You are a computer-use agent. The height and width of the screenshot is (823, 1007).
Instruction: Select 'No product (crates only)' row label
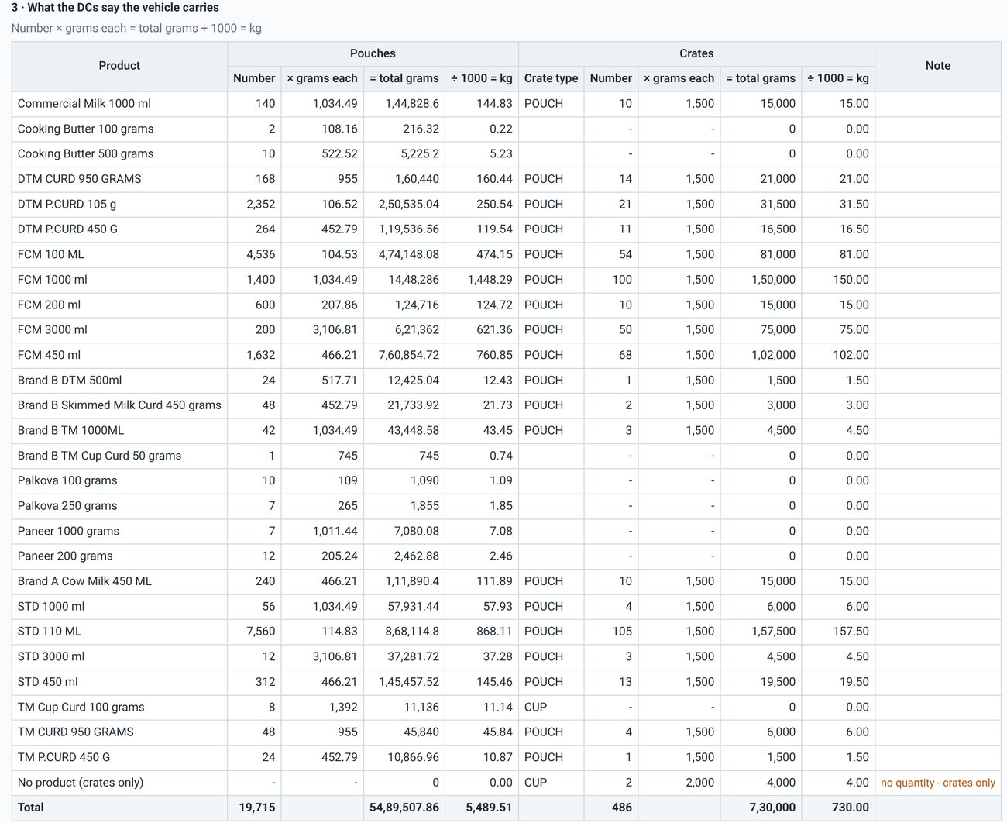point(80,783)
